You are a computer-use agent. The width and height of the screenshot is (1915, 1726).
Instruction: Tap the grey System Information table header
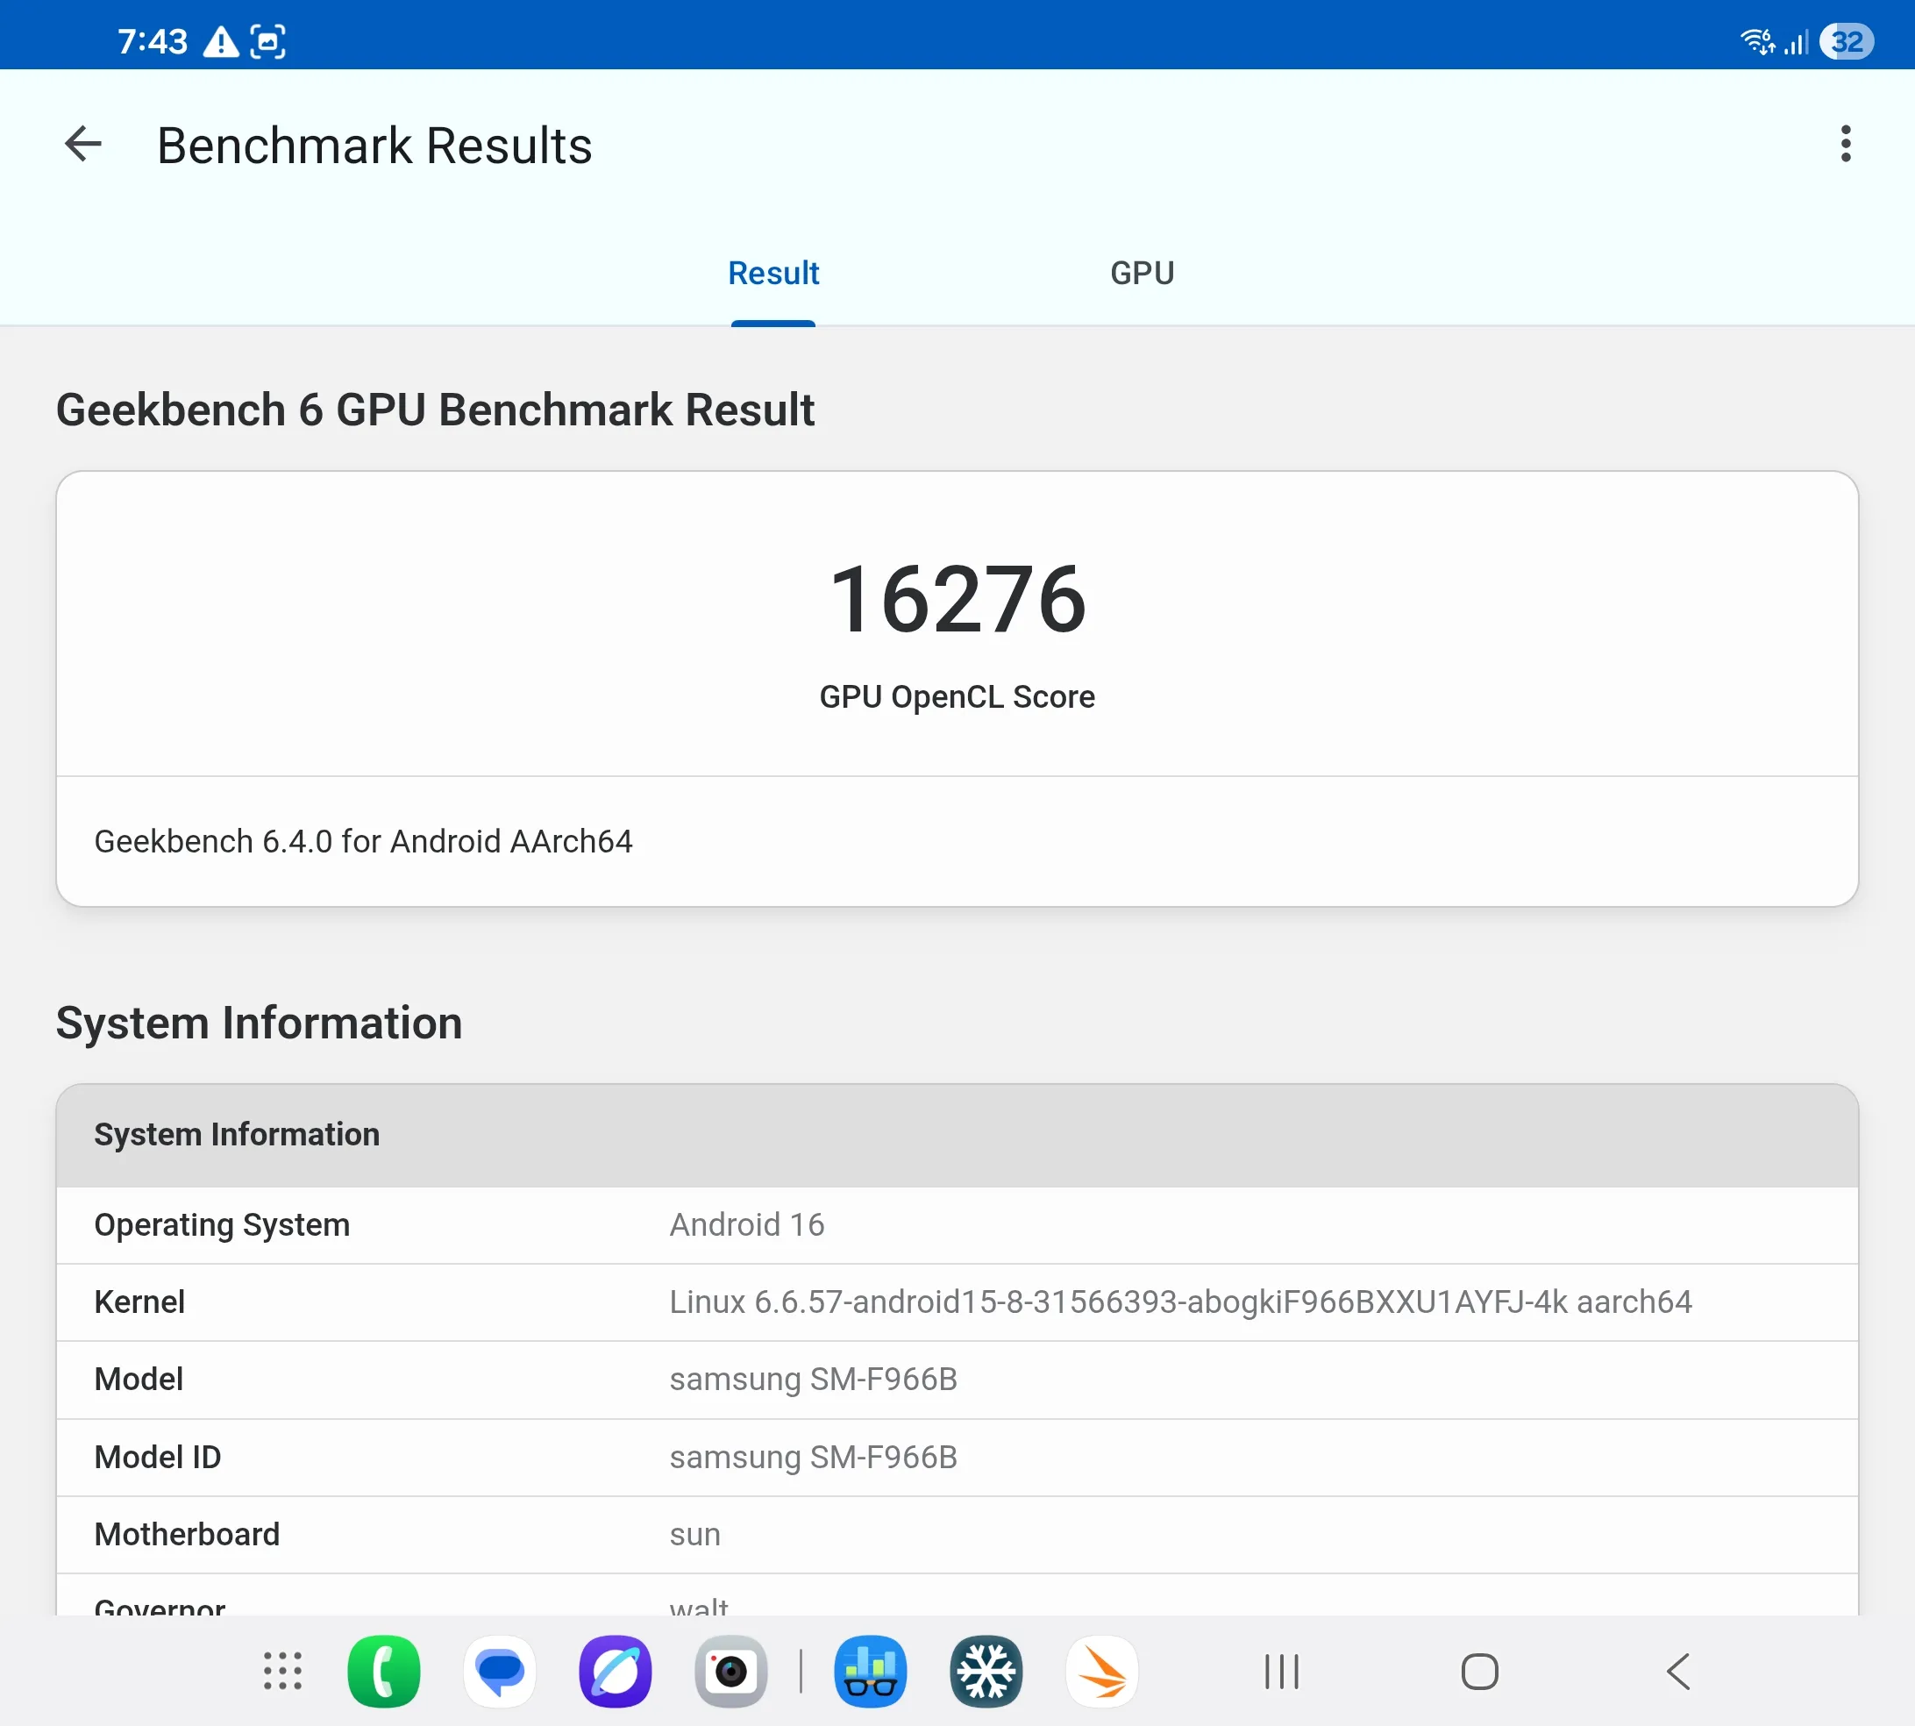(x=957, y=1135)
